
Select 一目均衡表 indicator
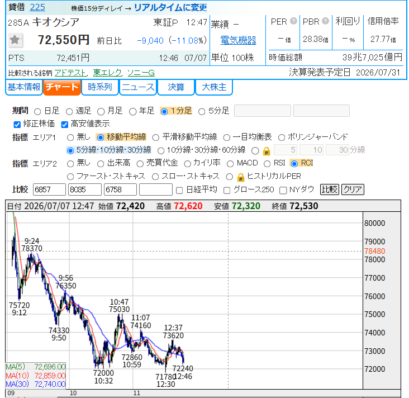point(227,138)
